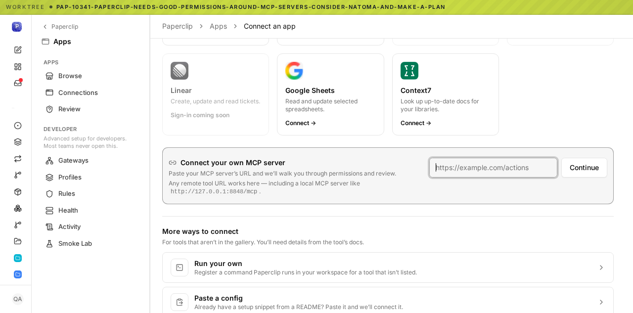Open the compose pencil icon in the rail
633x313 pixels.
(x=18, y=50)
